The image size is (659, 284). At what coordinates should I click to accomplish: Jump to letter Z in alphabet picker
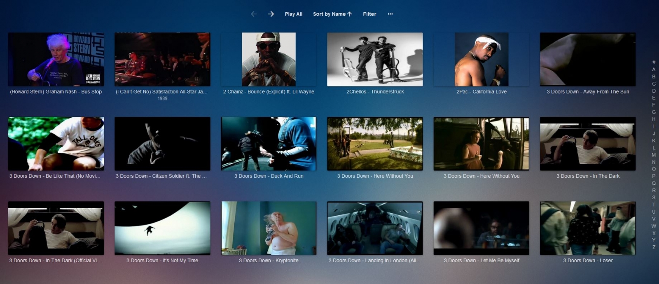tap(654, 247)
